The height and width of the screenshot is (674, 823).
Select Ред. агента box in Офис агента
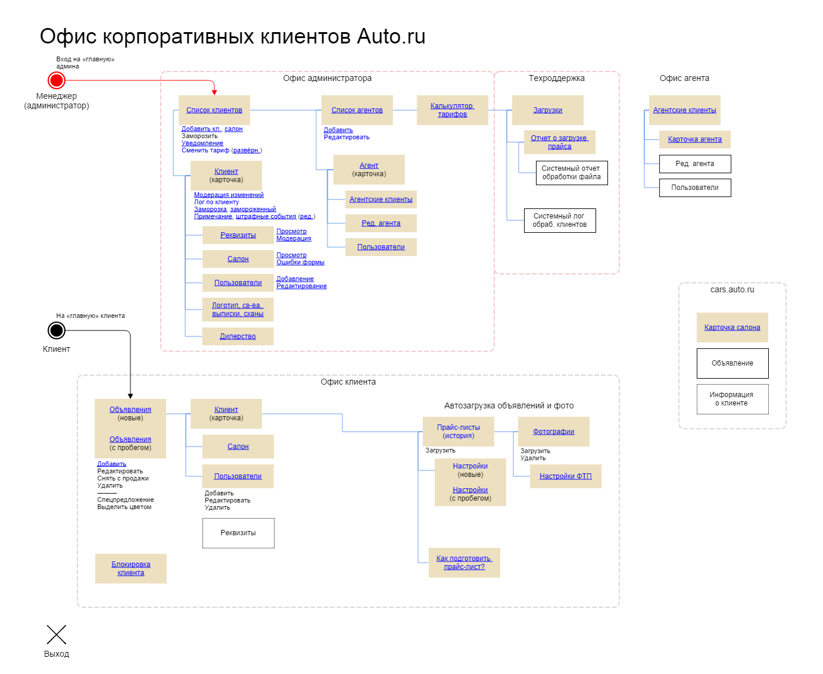695,164
